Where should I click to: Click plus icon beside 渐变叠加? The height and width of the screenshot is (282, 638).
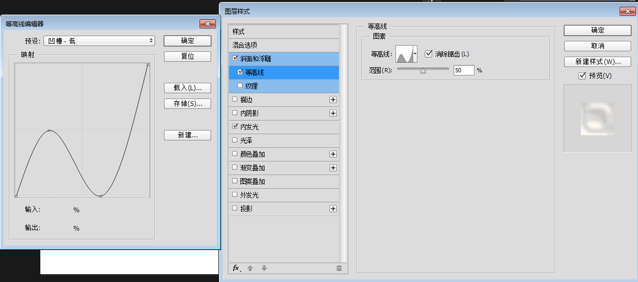pos(333,168)
